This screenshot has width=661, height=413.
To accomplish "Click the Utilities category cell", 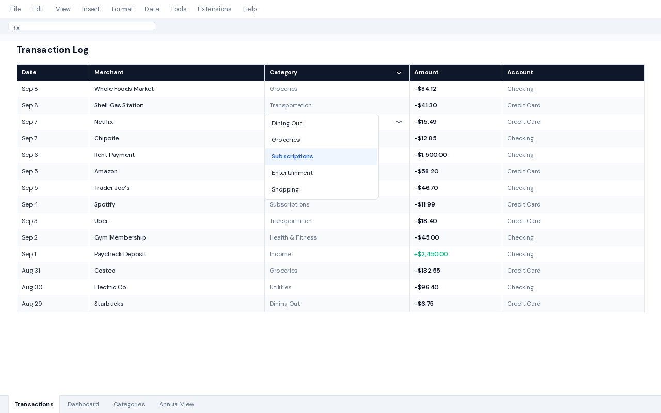I will (337, 288).
